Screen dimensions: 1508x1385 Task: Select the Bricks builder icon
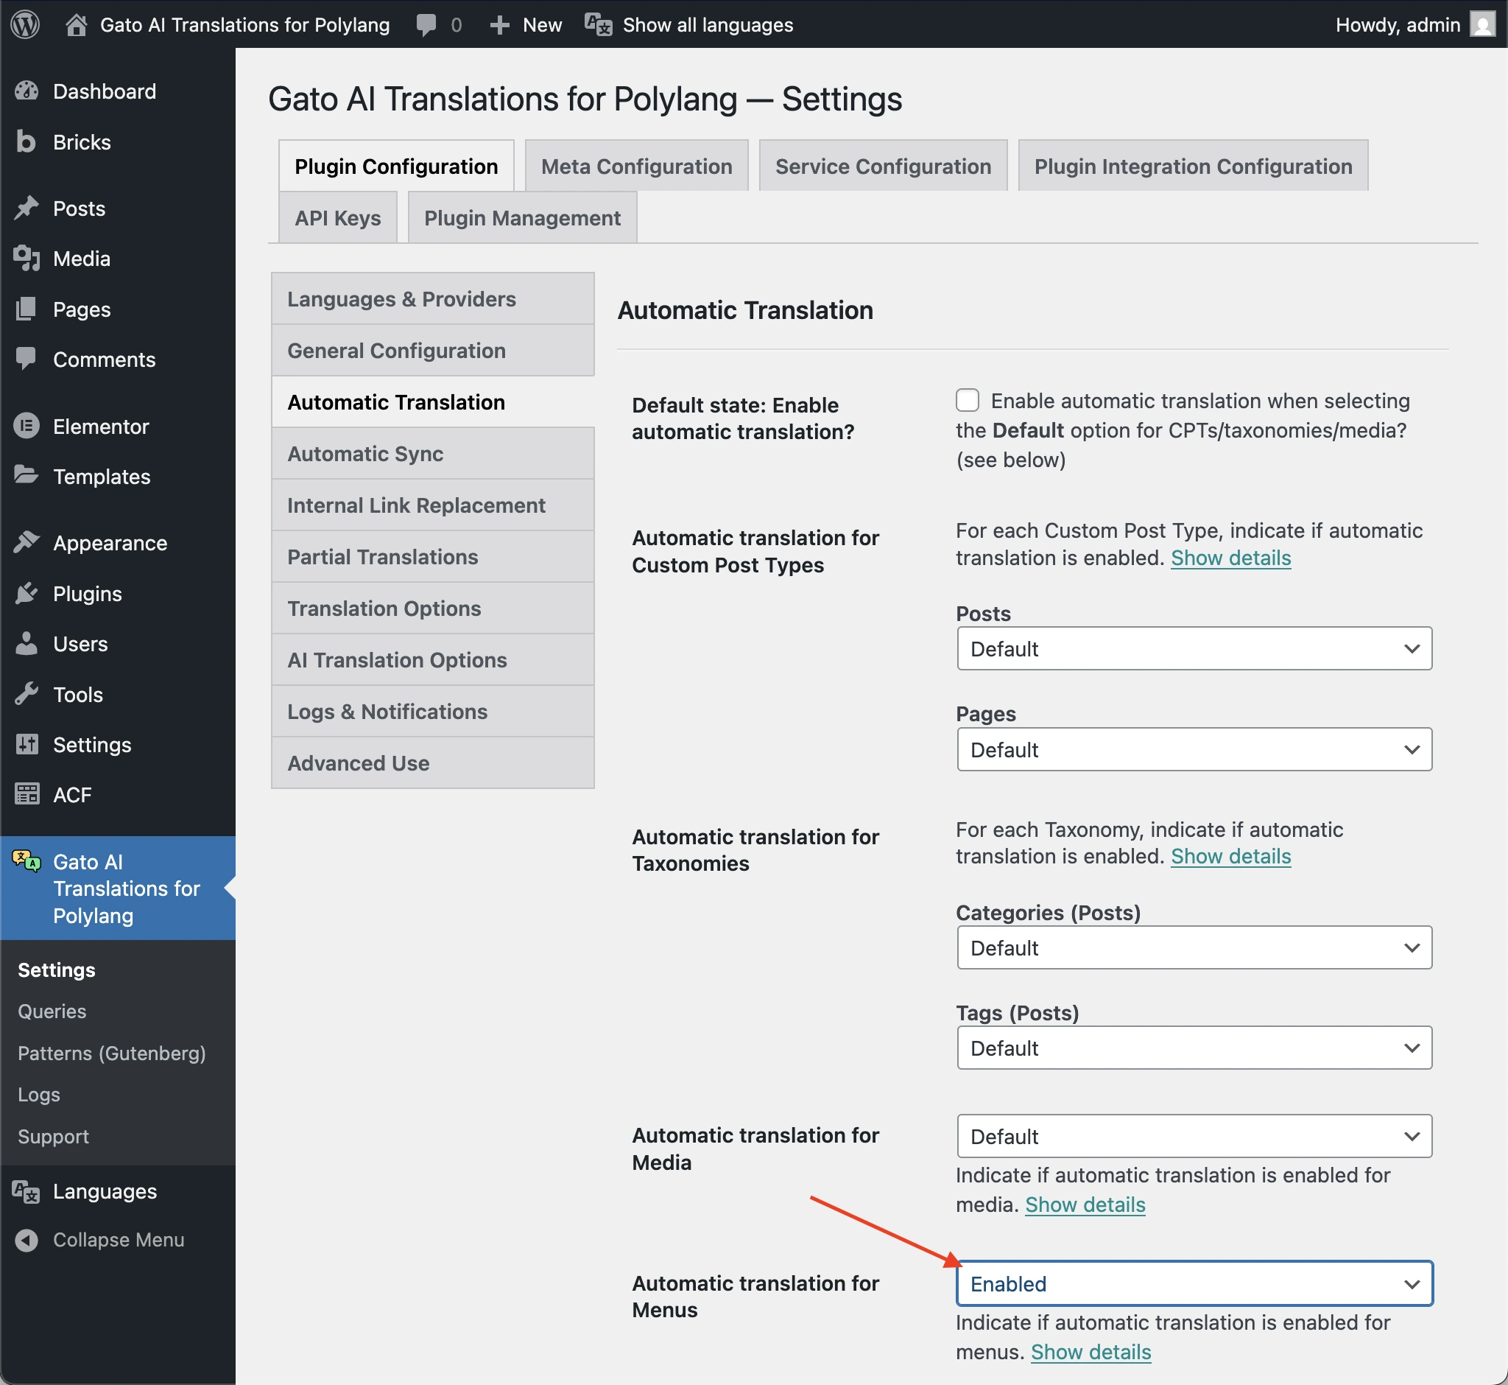pyautogui.click(x=27, y=141)
